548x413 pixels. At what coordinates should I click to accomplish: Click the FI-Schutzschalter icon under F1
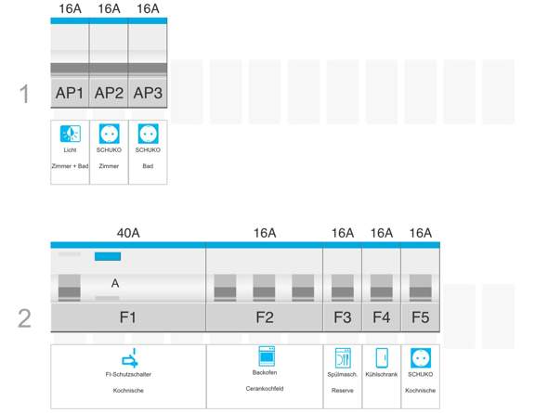(x=129, y=358)
